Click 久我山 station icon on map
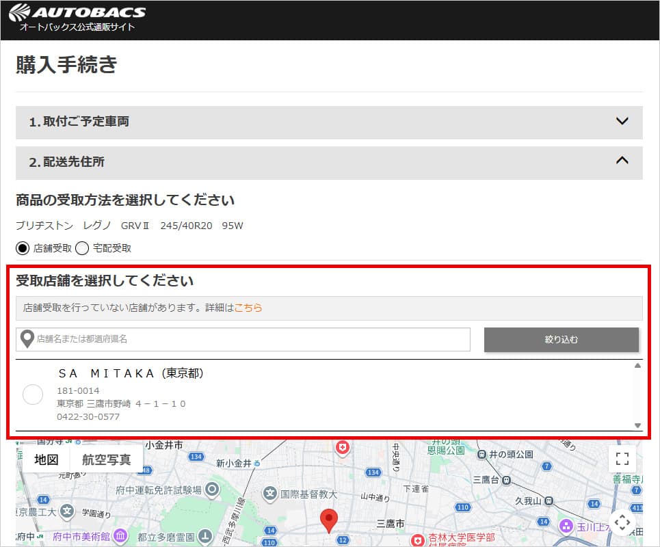The width and height of the screenshot is (660, 547). coord(549,501)
